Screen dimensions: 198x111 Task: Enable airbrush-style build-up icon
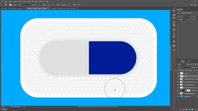pos(58,5)
